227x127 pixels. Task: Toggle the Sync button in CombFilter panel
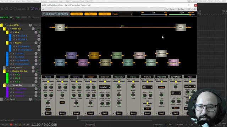(x=176, y=108)
